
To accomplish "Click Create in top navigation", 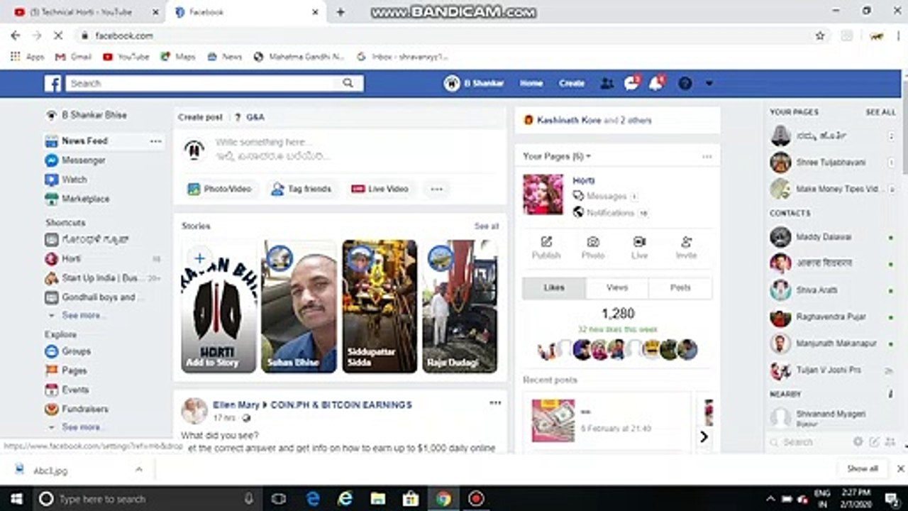I will pyautogui.click(x=572, y=83).
